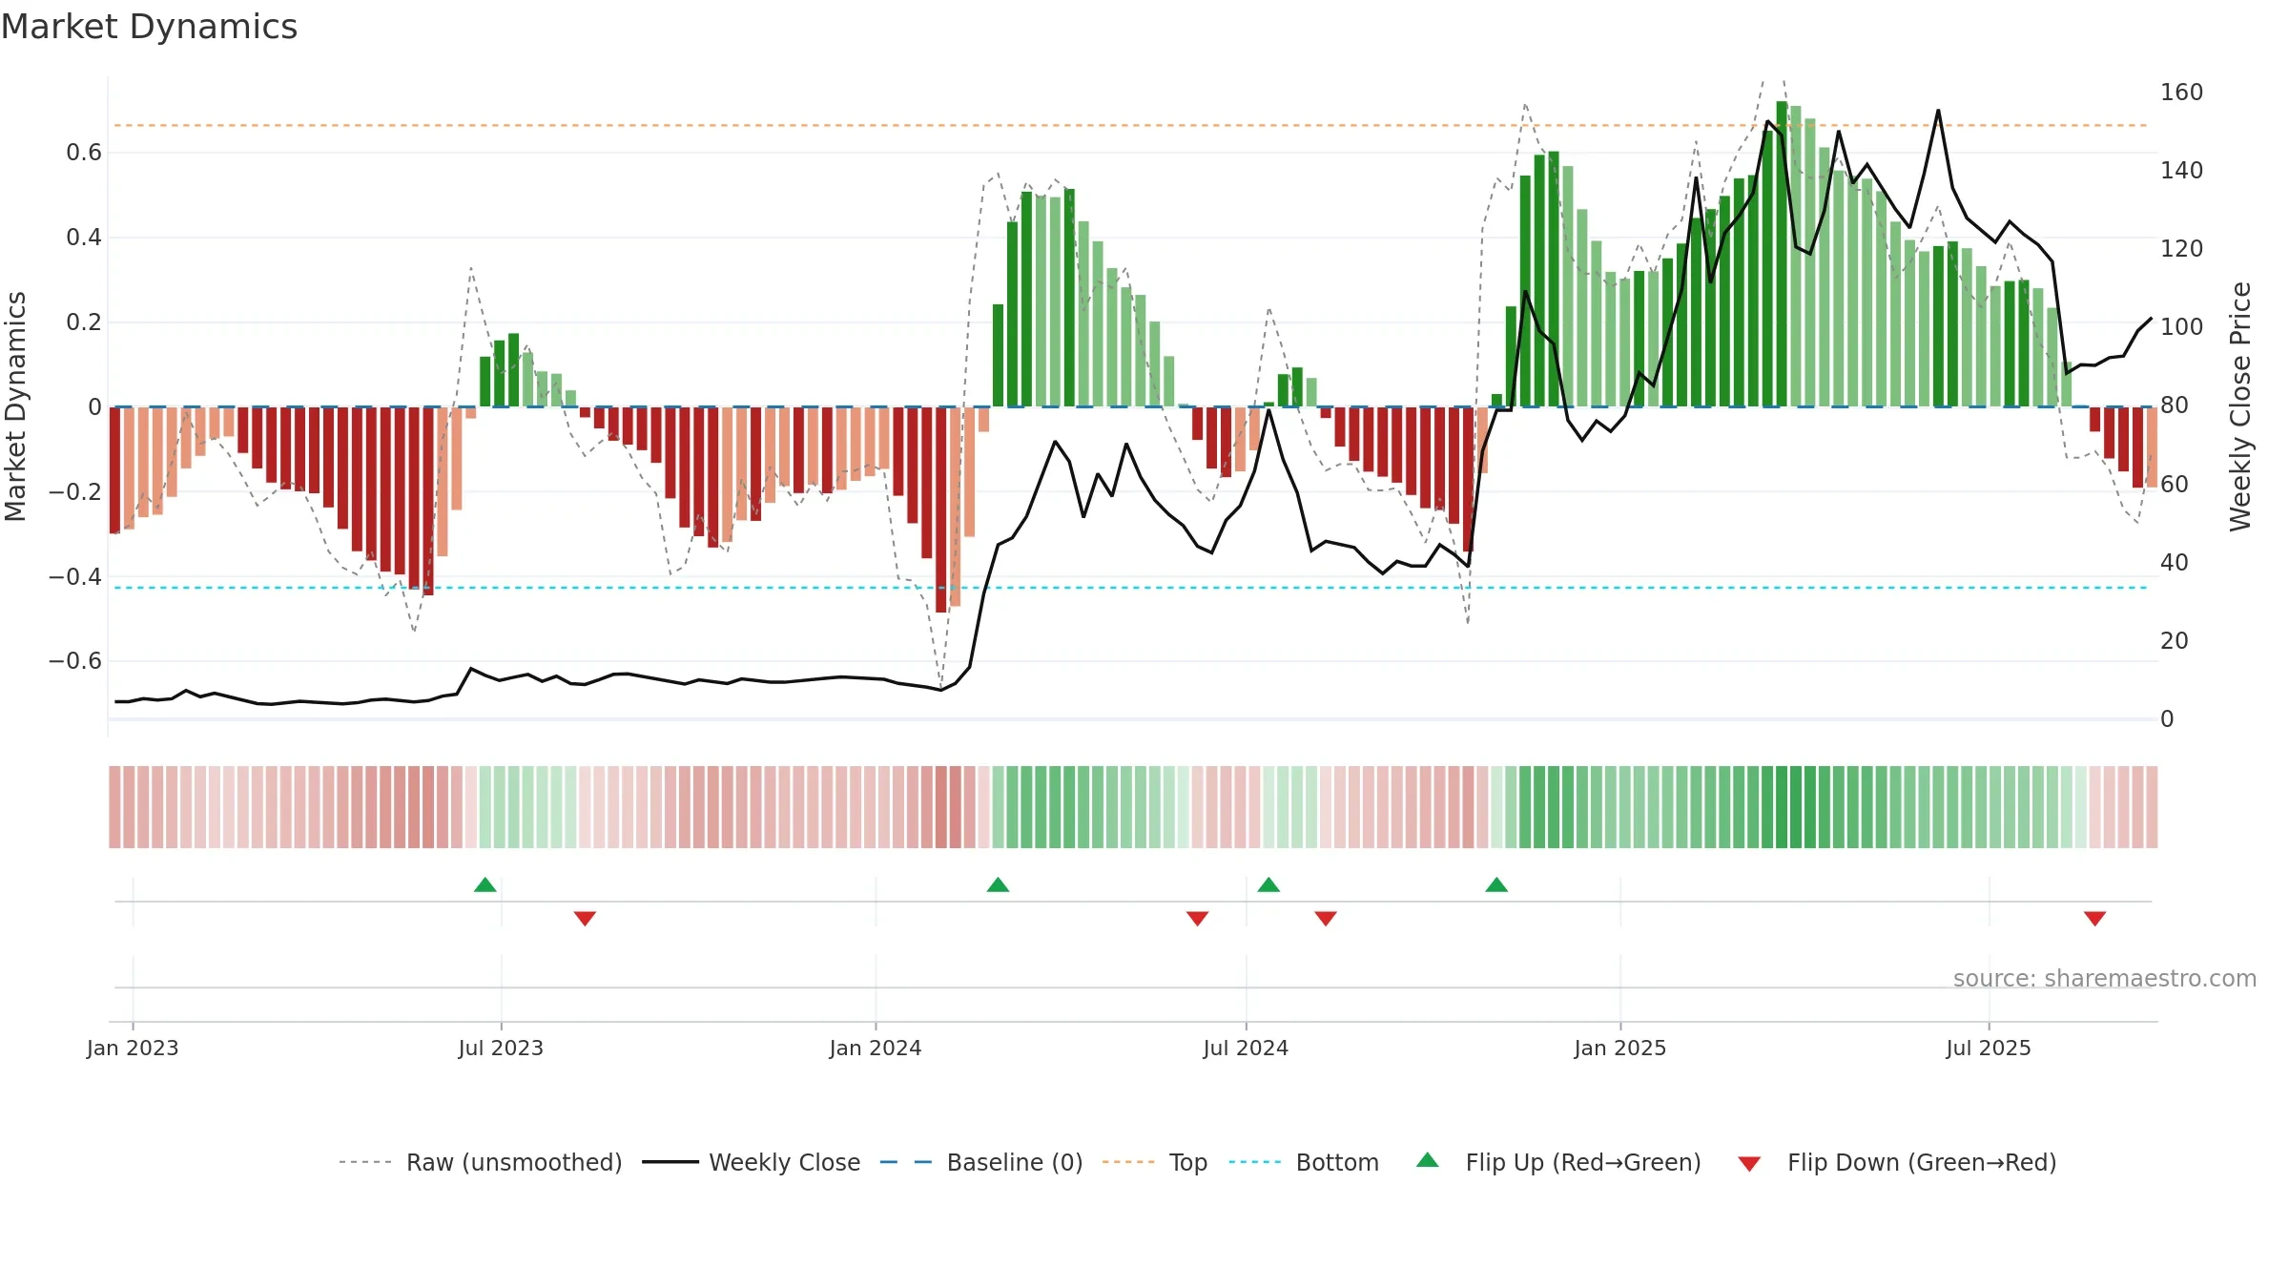Click the 0.4 tick on left axis
The width and height of the screenshot is (2289, 1288).
[x=84, y=238]
